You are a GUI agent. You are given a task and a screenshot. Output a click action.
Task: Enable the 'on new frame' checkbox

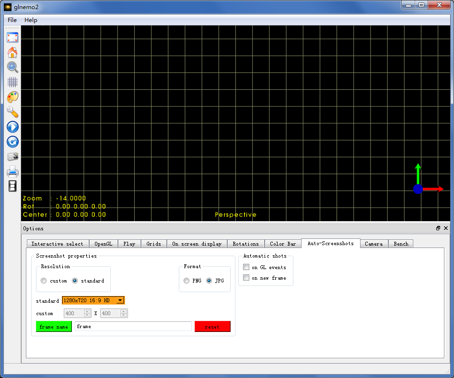[x=246, y=278]
